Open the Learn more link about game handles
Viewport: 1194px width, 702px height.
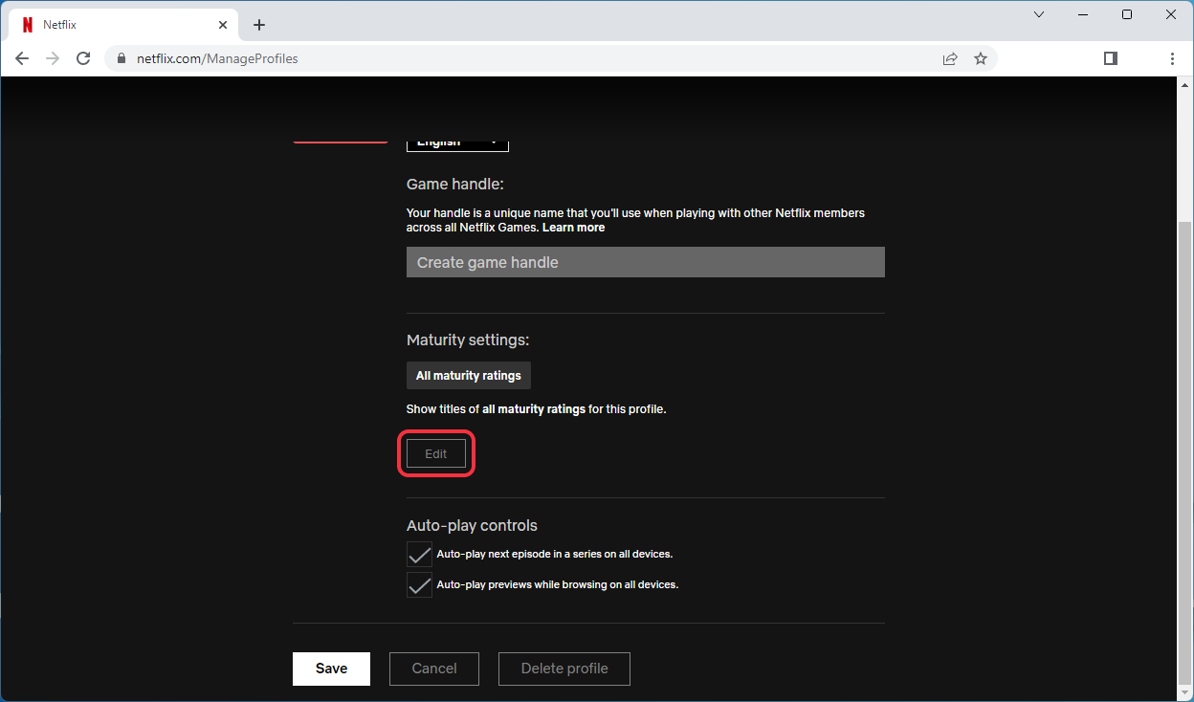pyautogui.click(x=573, y=227)
